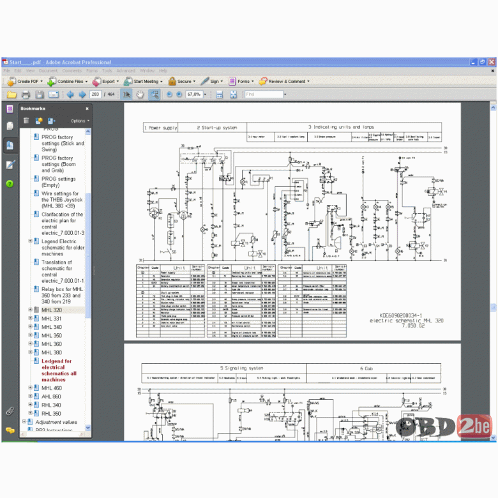Select the RHL 350 bookmark
This screenshot has width=498, height=498.
click(x=51, y=414)
